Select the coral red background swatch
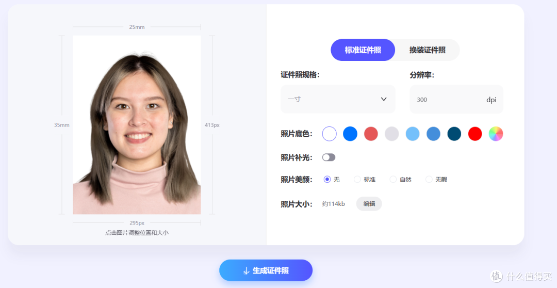This screenshot has width=557, height=288. (371, 134)
